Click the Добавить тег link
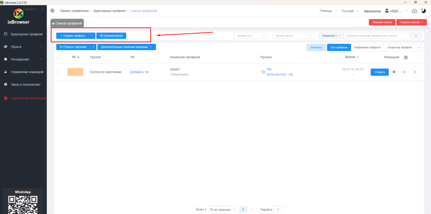Image resolution: width=431 pixels, height=214 pixels. click(139, 72)
